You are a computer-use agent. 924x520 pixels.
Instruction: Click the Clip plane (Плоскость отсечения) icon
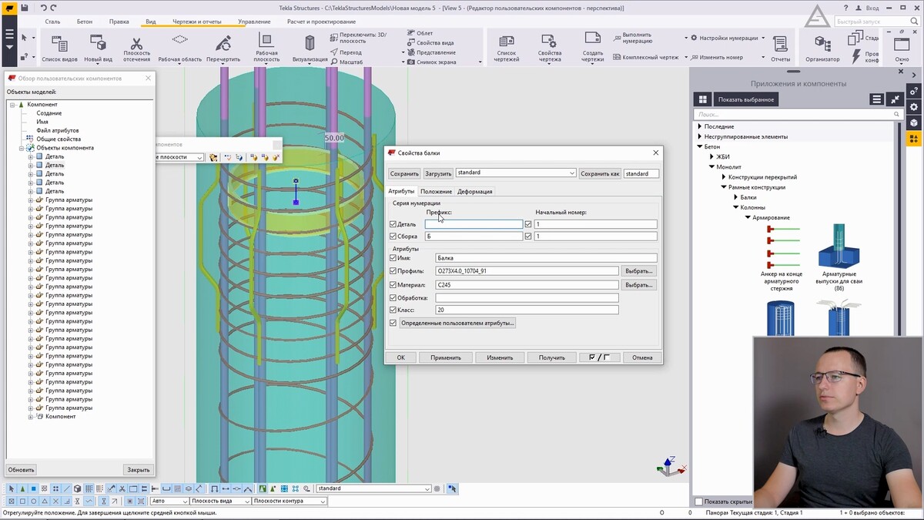(x=136, y=44)
